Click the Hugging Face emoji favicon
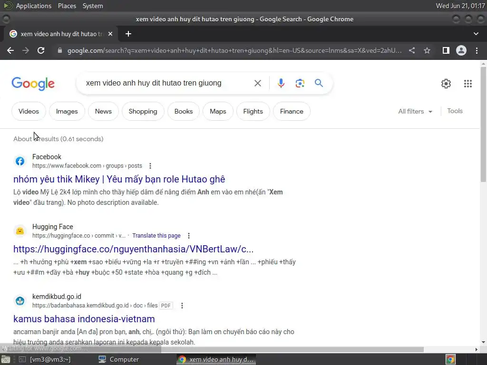487x365 pixels. pyautogui.click(x=20, y=231)
